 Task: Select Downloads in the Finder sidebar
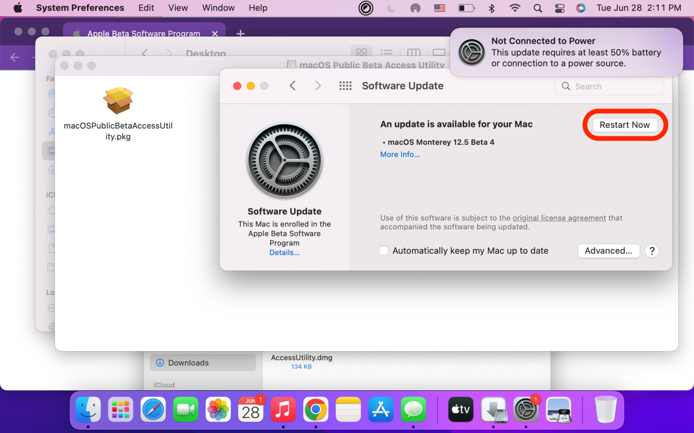[x=203, y=363]
